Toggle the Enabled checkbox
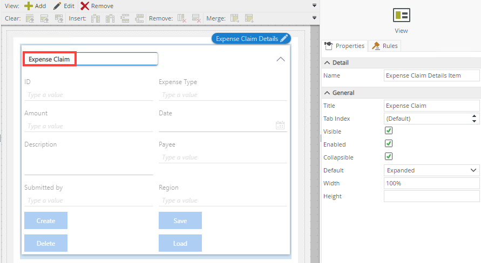Viewport: 481px width, 263px height. [389, 143]
